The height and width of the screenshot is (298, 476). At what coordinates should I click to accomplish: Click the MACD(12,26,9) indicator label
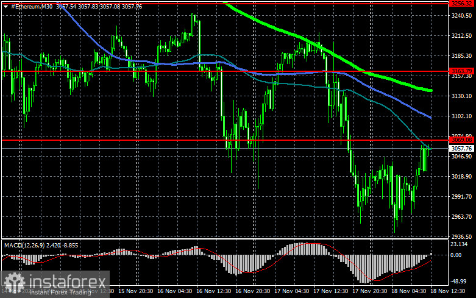tap(24, 245)
